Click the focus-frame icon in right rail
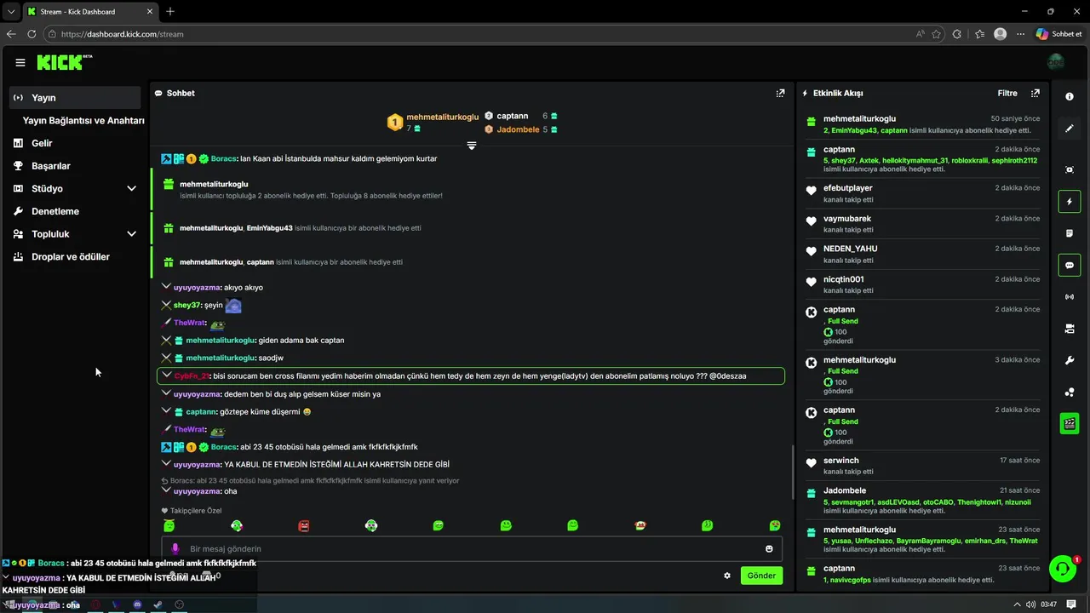The image size is (1090, 613). pos(1070,169)
